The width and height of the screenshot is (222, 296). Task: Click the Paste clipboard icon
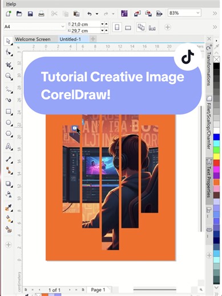pyautogui.click(x=76, y=14)
